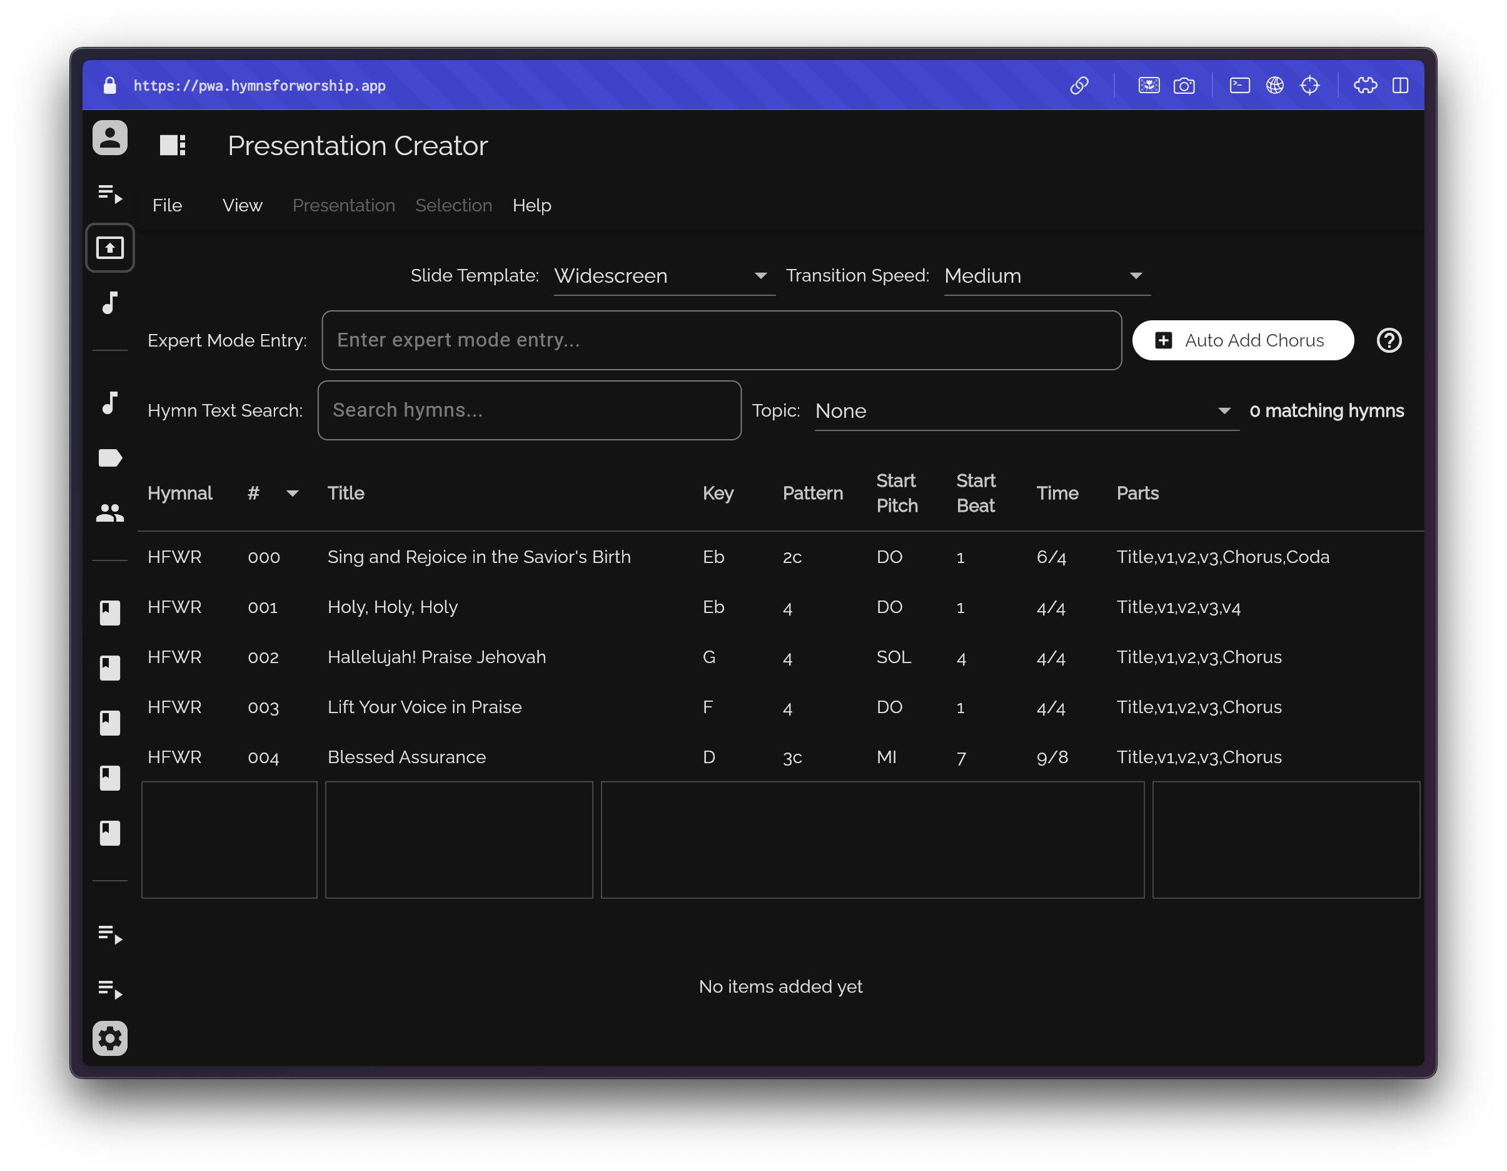Open the File menu
Image resolution: width=1507 pixels, height=1171 pixels.
167,206
